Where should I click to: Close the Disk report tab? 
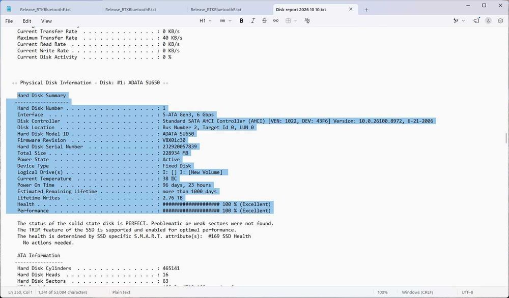[351, 9]
